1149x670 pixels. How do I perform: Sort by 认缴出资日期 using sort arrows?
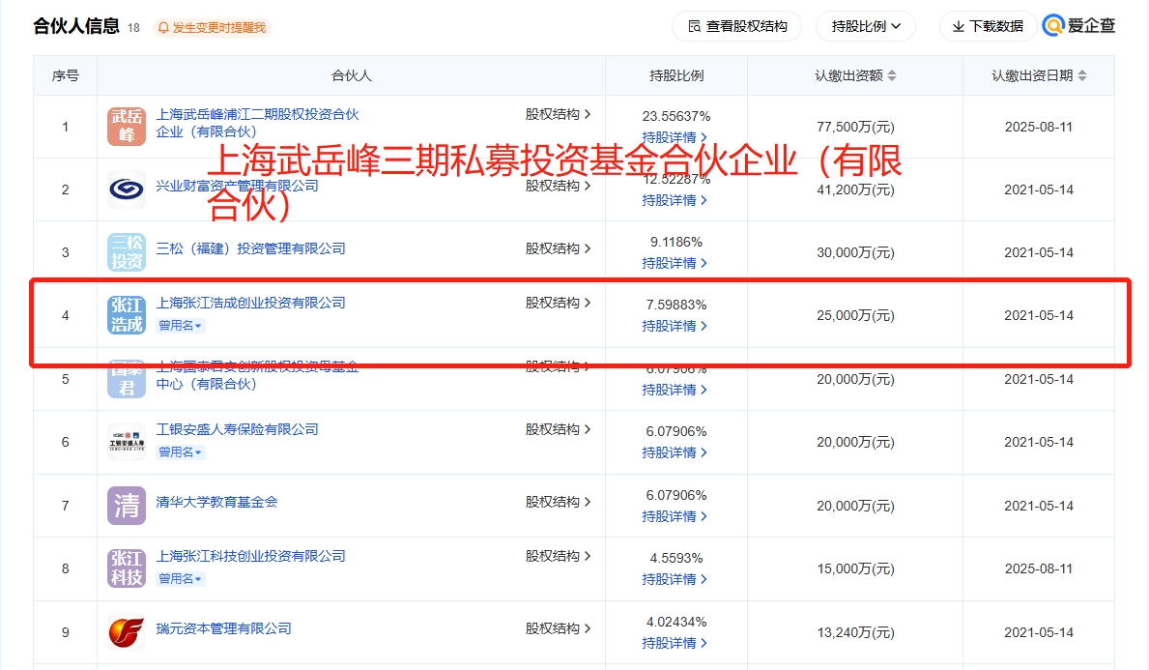tap(1082, 75)
